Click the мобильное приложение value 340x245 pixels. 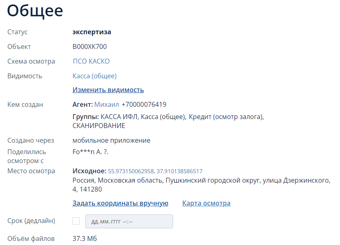tap(111, 140)
